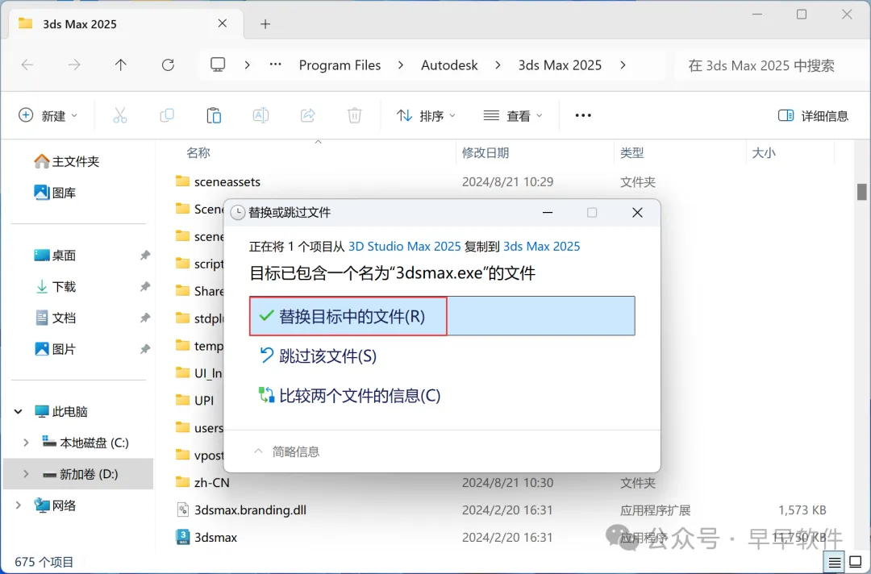Click the Cut scissors icon

[120, 115]
